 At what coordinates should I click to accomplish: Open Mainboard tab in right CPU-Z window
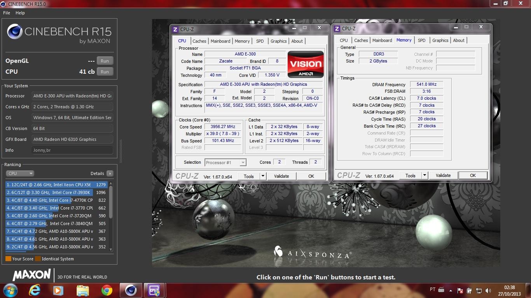coord(382,40)
